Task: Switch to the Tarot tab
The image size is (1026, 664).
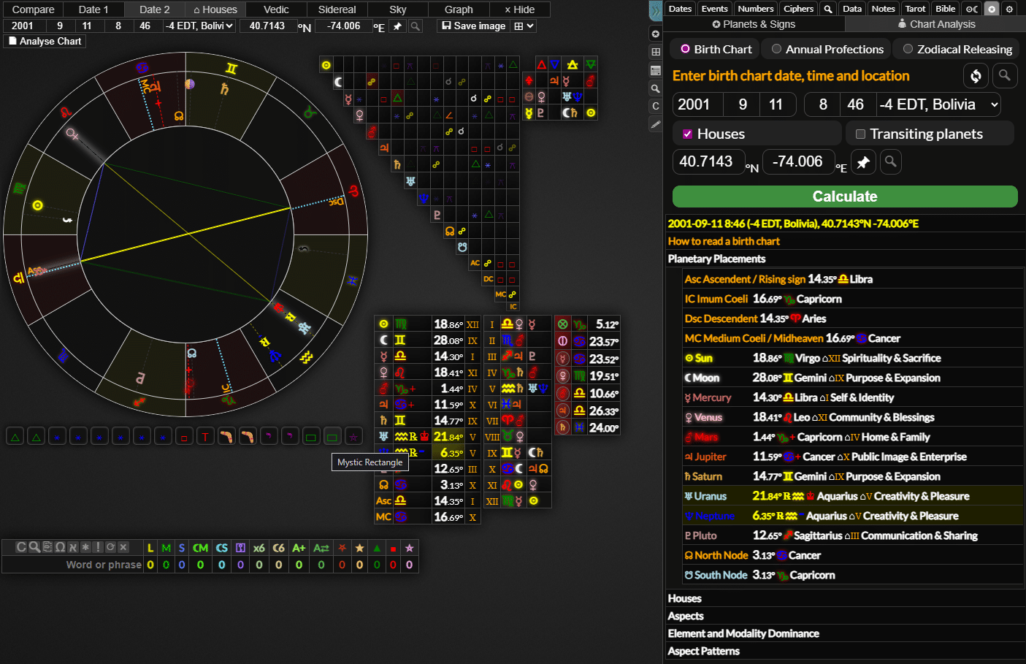Action: pos(915,9)
